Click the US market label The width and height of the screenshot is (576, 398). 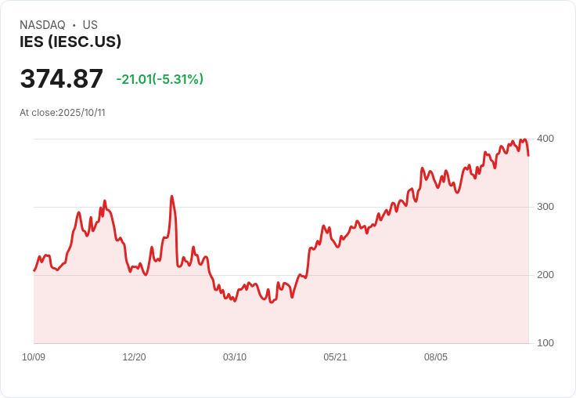click(x=90, y=25)
